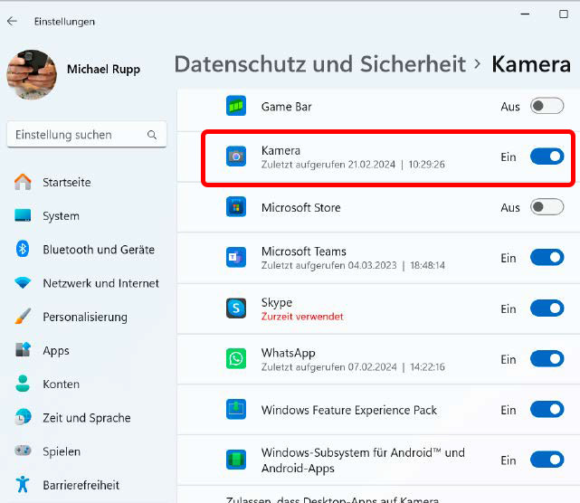The image size is (580, 503).
Task: Click the Windows Feature Experience Pack icon
Action: 236,409
